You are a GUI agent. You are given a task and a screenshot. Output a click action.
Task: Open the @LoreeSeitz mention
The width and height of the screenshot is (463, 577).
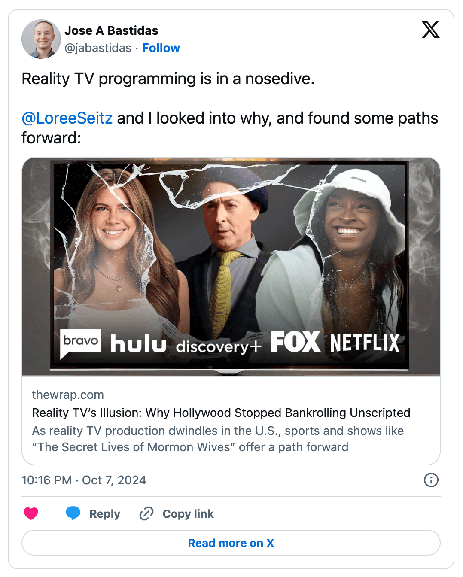[67, 118]
